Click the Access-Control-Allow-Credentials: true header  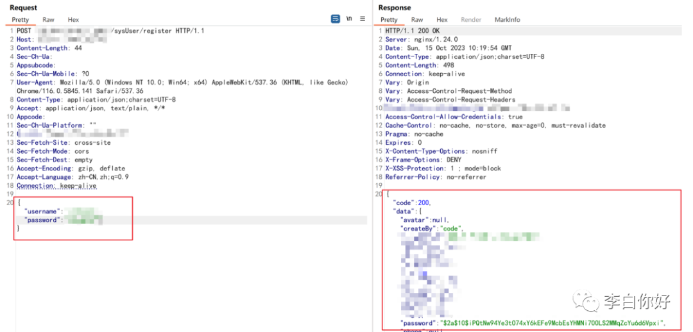454,117
